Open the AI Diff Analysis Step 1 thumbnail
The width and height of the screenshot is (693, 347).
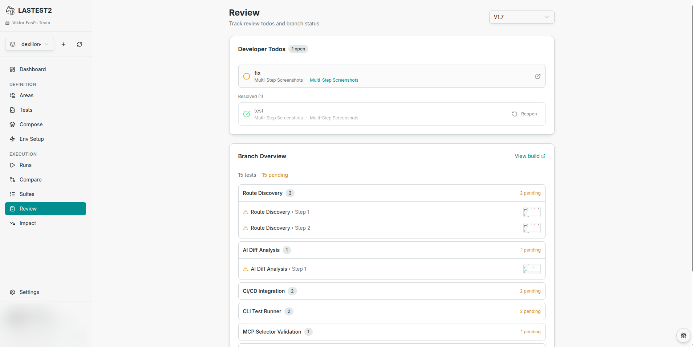pos(532,269)
